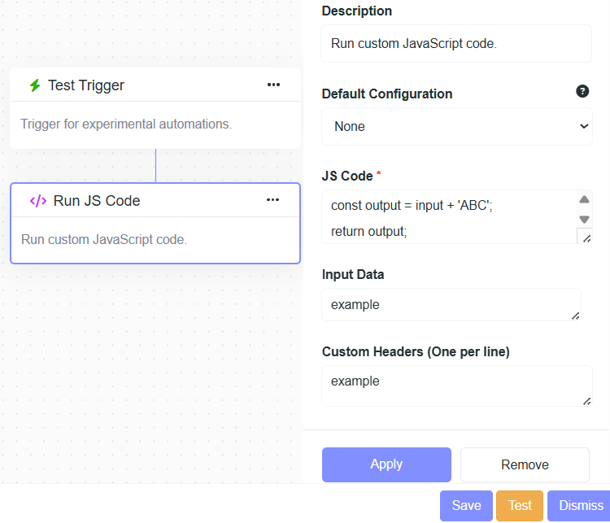The image size is (610, 523).
Task: Expand the Default Configuration dropdown
Action: click(456, 126)
